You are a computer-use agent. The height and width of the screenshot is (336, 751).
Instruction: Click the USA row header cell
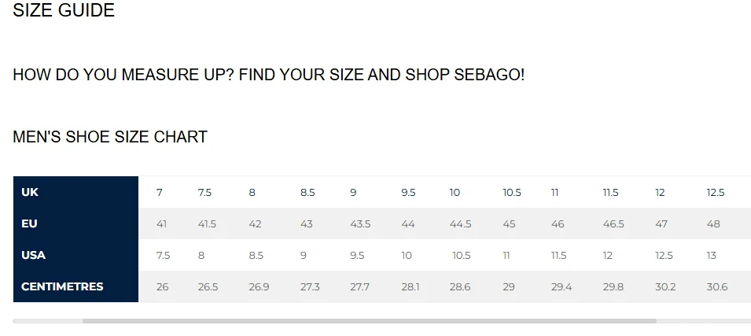point(75,255)
